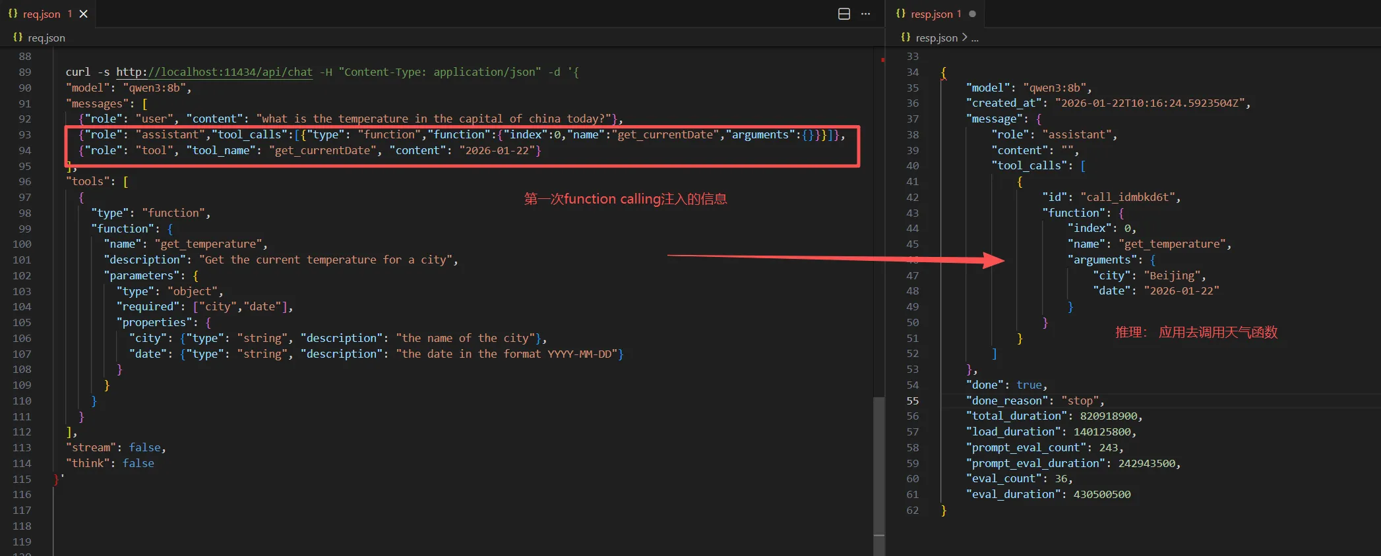Click JSON file icon in req.json tab

pos(13,14)
